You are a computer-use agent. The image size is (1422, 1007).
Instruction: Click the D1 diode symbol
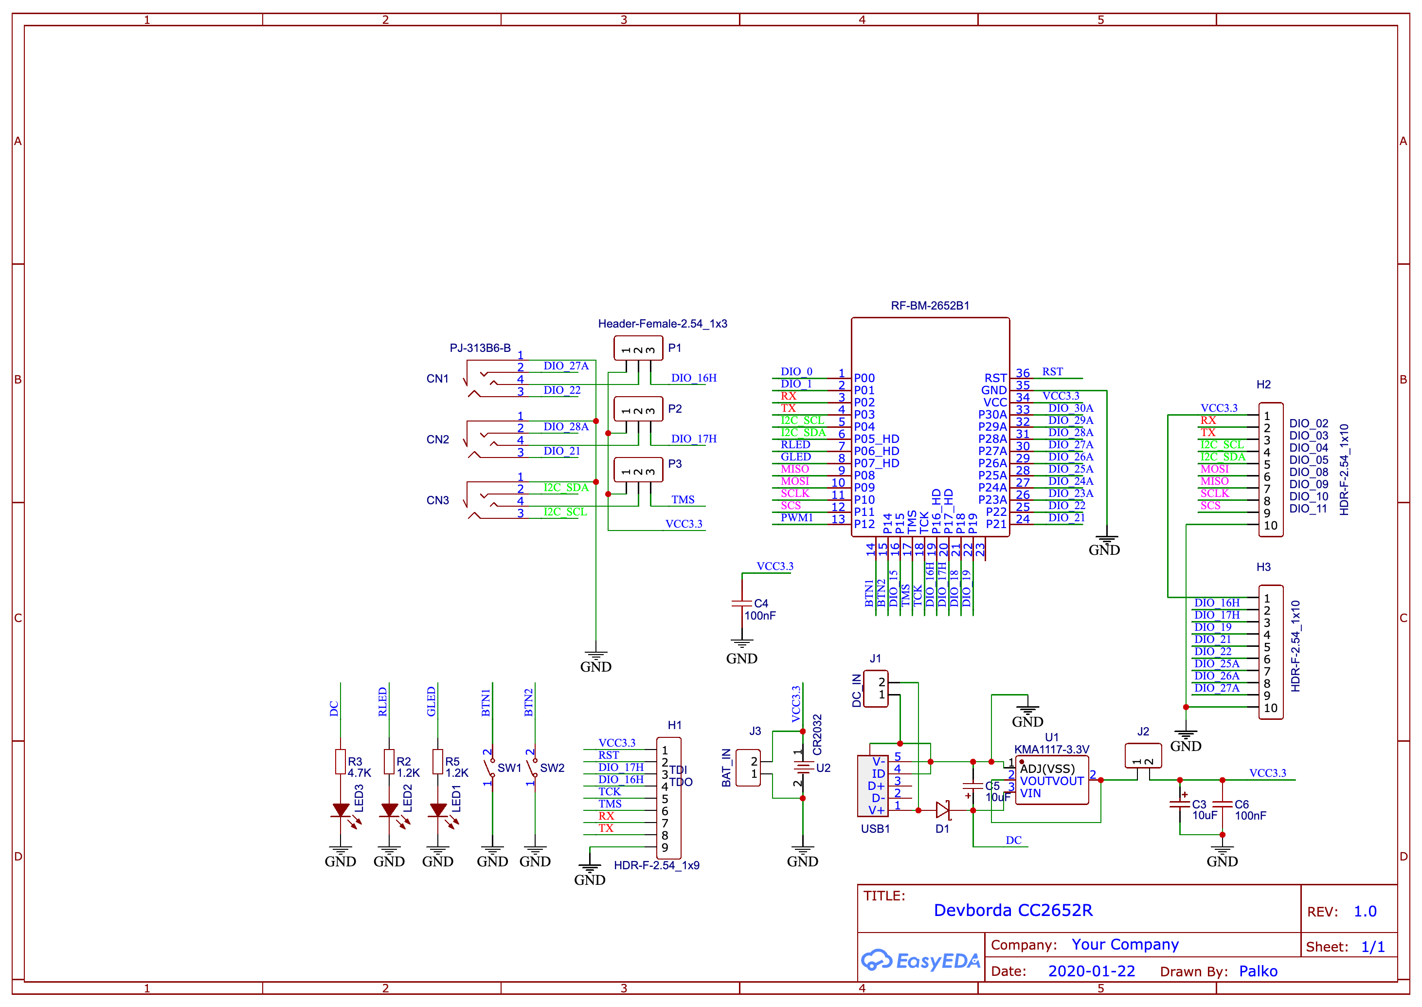(942, 810)
